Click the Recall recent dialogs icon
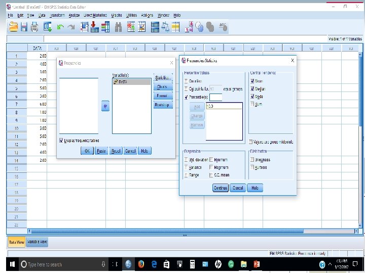 (x=47, y=27)
